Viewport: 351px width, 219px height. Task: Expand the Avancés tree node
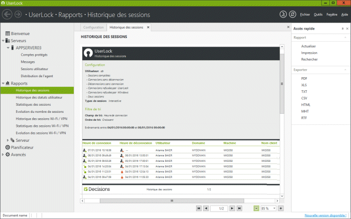coord(3,154)
